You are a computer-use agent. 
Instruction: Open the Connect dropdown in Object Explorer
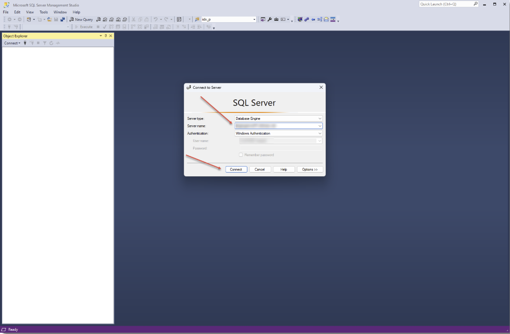coord(12,43)
